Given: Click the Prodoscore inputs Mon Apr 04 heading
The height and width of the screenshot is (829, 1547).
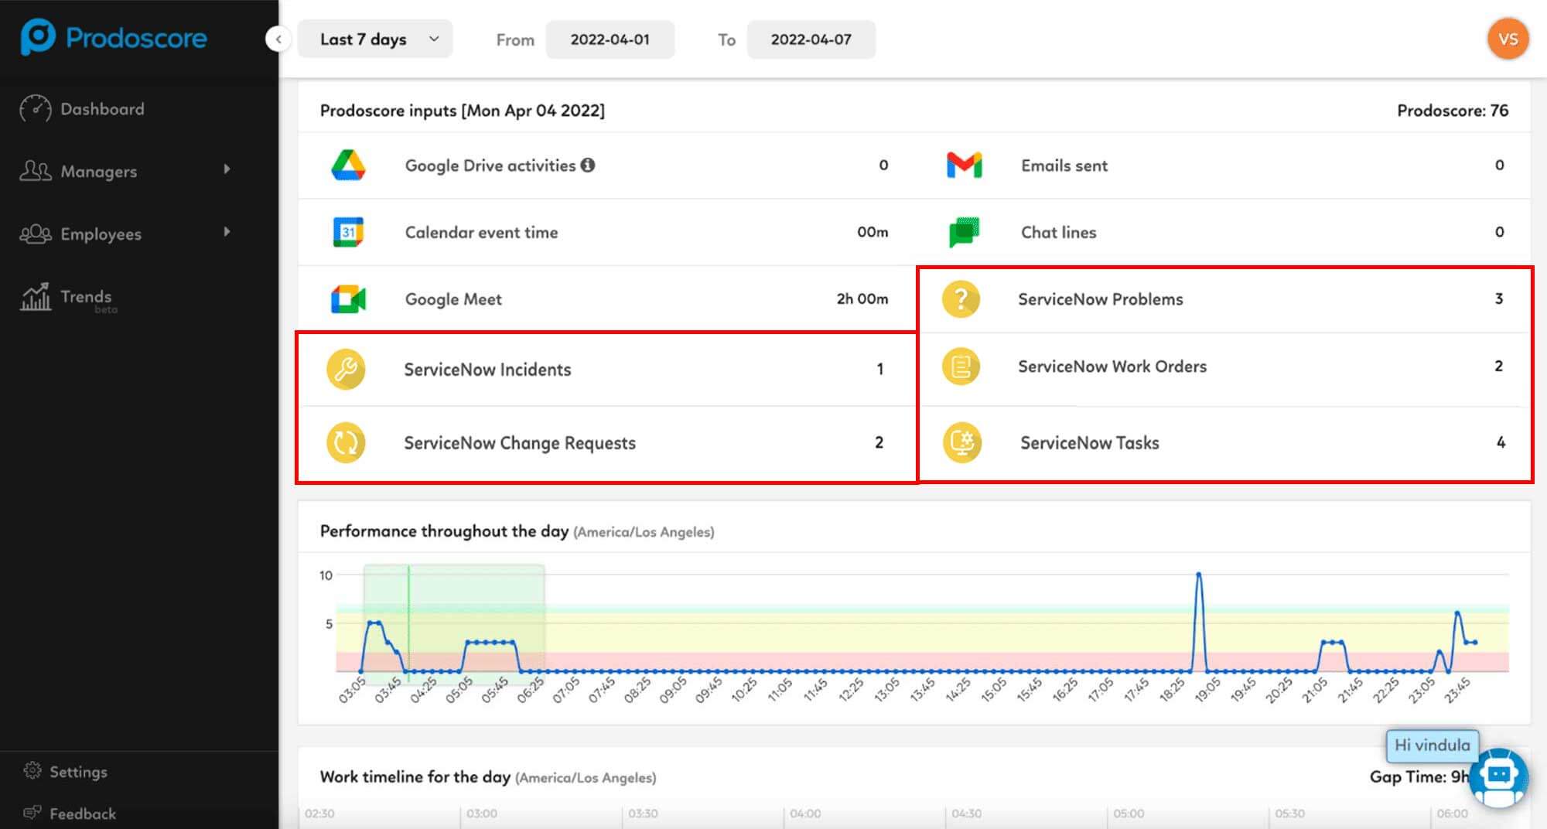Looking at the screenshot, I should click(x=463, y=111).
